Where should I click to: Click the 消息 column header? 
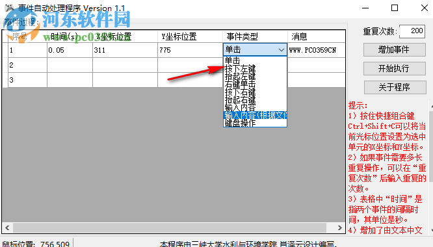coord(317,36)
